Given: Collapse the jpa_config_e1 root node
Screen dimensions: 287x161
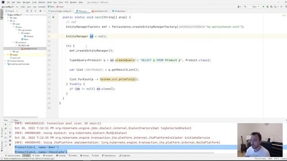Looking at the screenshot, I should coord(5,15).
